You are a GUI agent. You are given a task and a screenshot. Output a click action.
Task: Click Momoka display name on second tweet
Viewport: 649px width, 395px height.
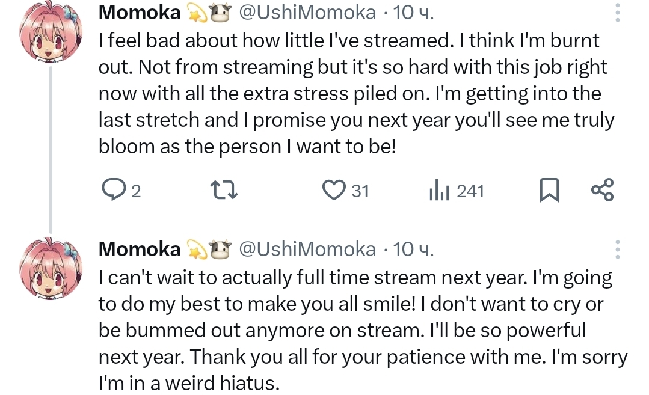139,249
